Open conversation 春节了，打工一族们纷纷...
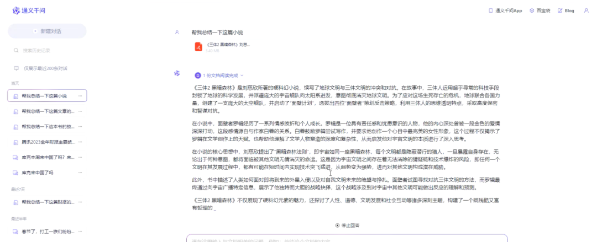597x242 pixels. click(47, 231)
